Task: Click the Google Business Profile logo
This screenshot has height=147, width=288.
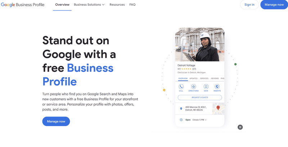Action: click(23, 5)
